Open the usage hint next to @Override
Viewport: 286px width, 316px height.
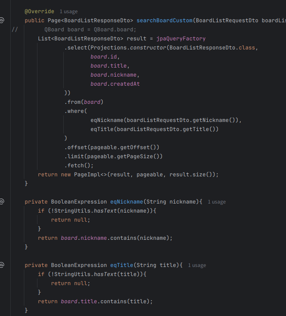pyautogui.click(x=68, y=12)
